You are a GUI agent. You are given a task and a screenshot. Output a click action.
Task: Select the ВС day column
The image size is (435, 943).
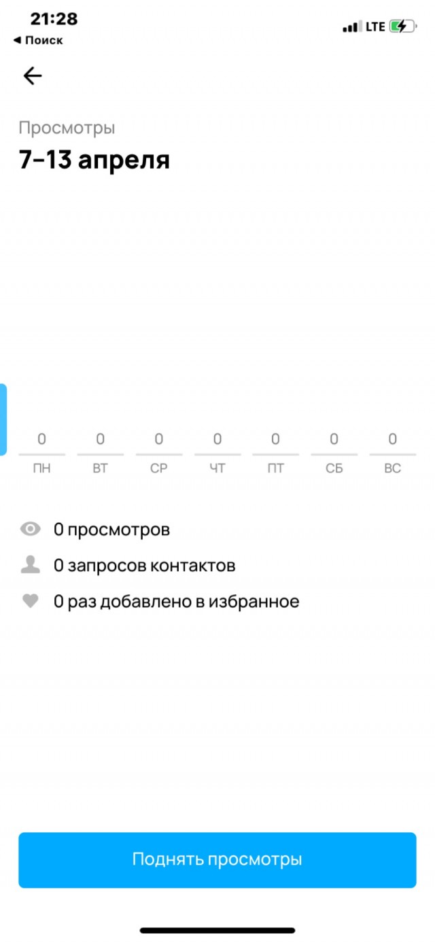392,453
